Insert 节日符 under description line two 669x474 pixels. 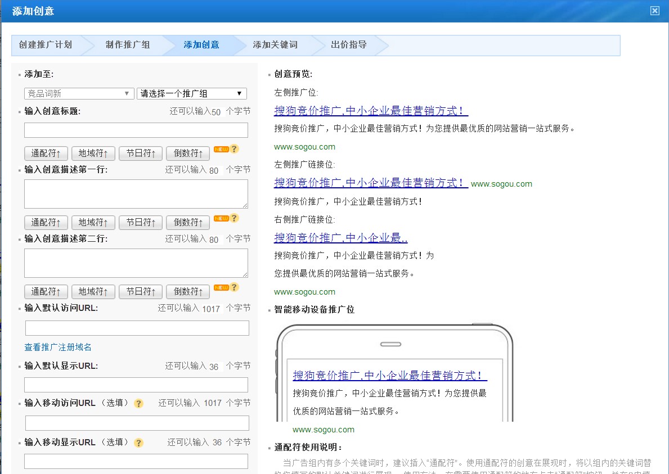click(x=140, y=292)
